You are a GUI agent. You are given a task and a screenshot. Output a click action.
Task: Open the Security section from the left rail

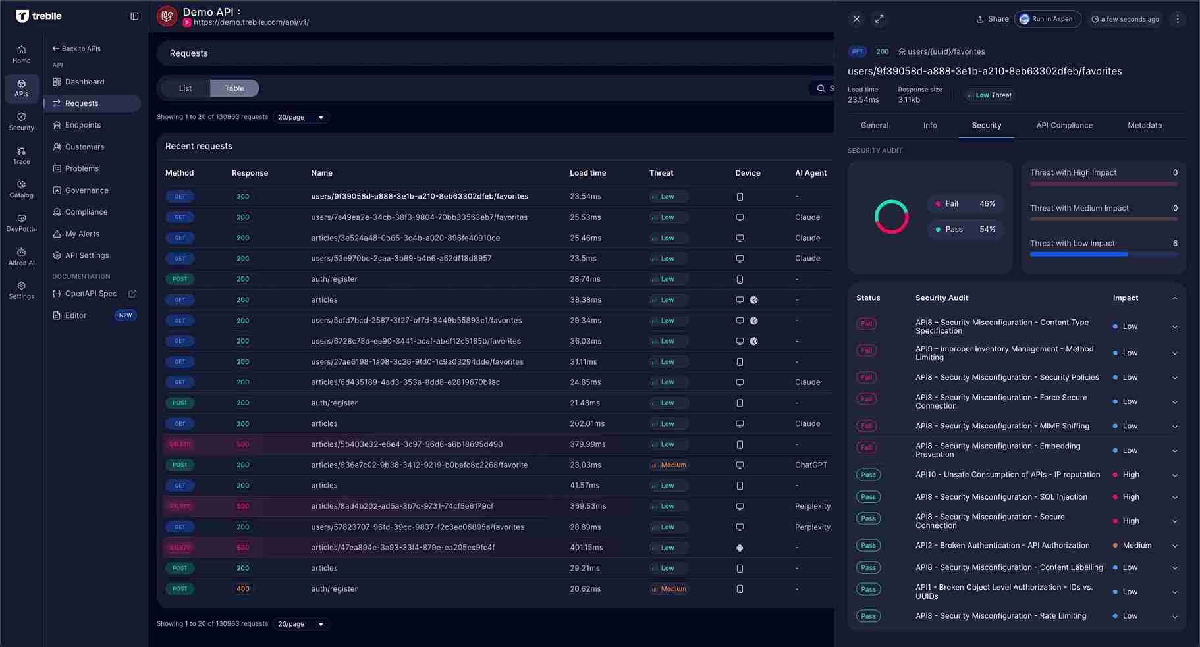pos(21,122)
